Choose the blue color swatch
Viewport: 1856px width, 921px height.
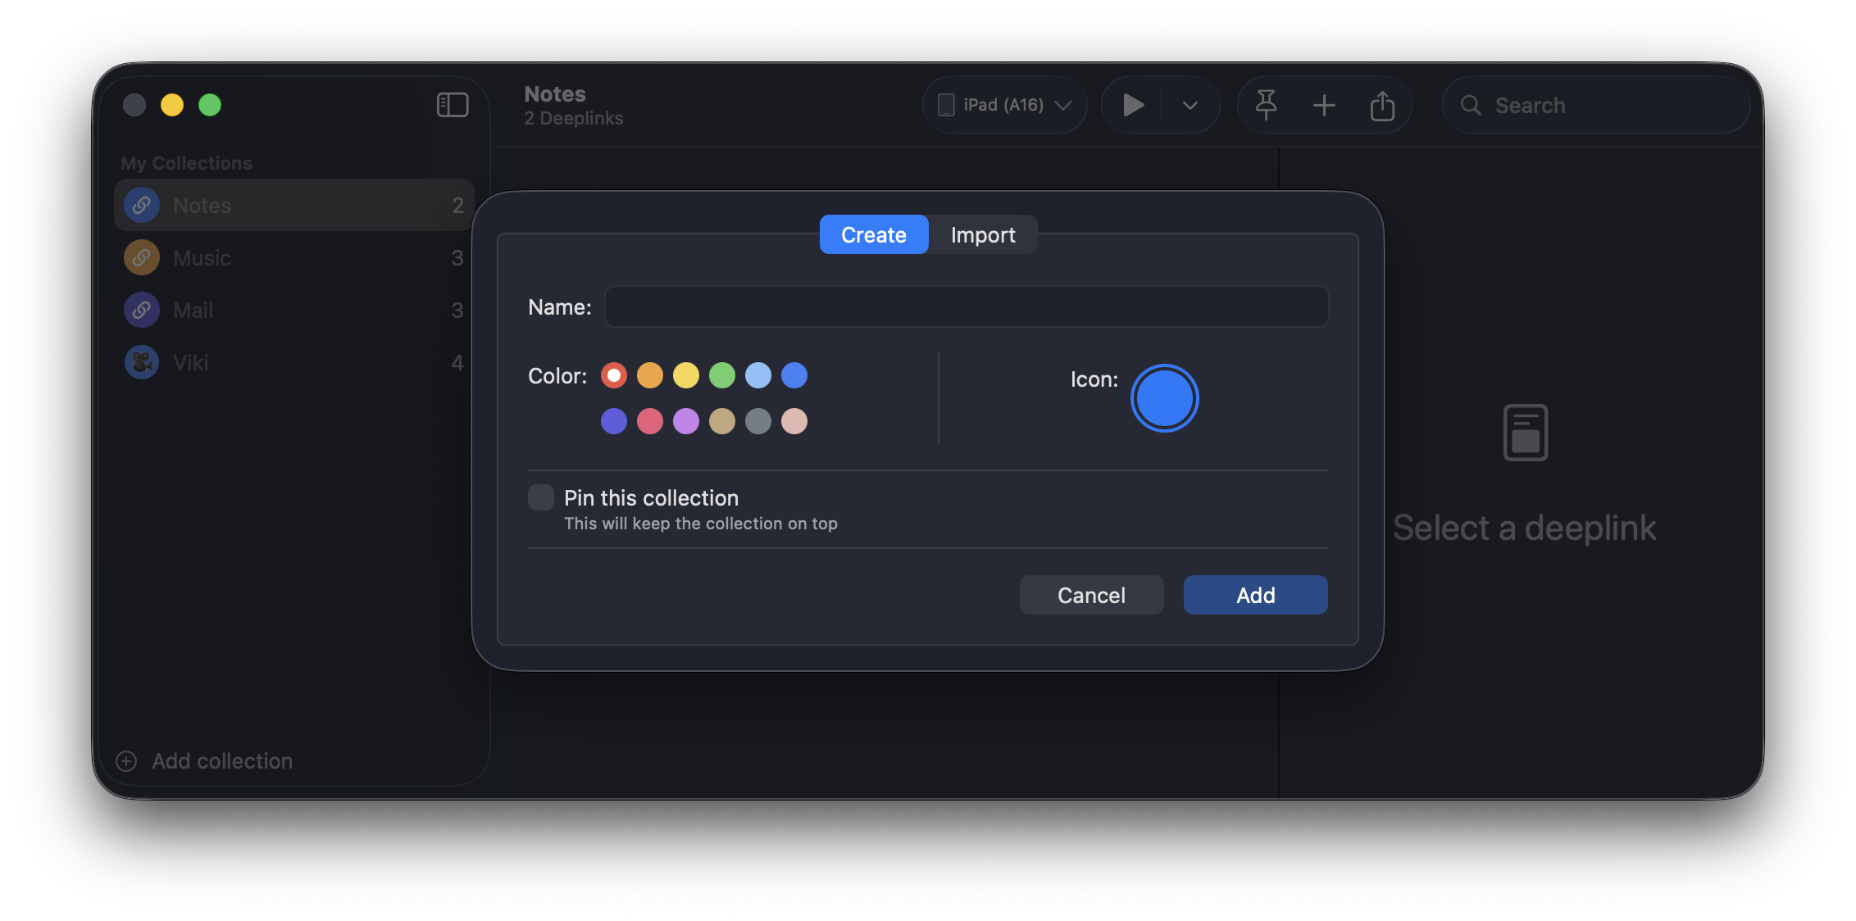tap(794, 375)
